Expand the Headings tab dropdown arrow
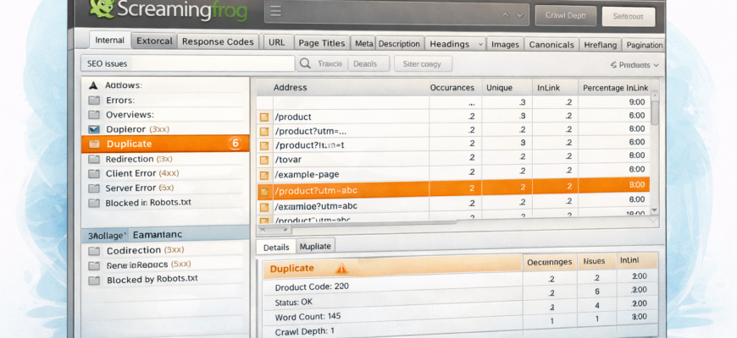737x338 pixels. 479,45
